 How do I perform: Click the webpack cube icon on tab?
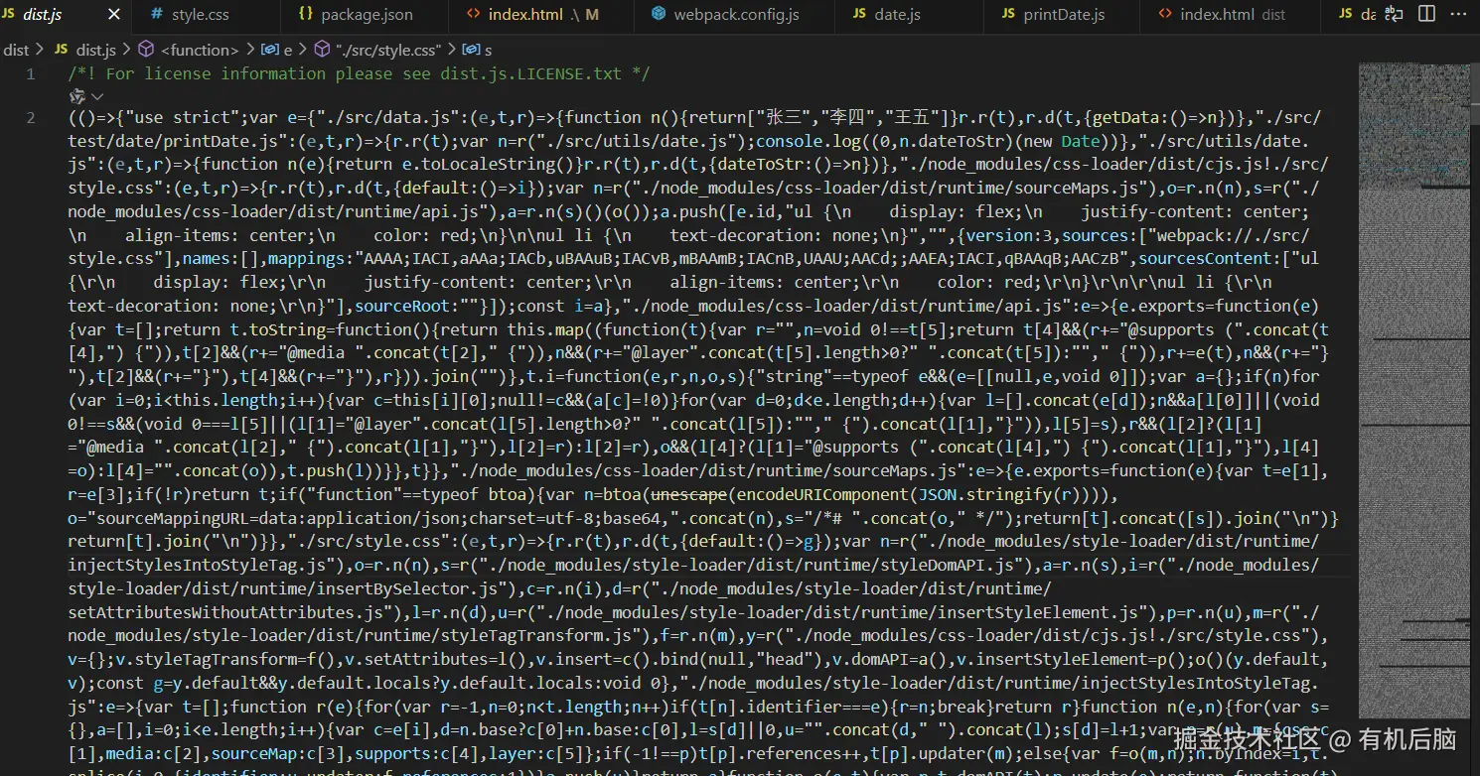658,14
